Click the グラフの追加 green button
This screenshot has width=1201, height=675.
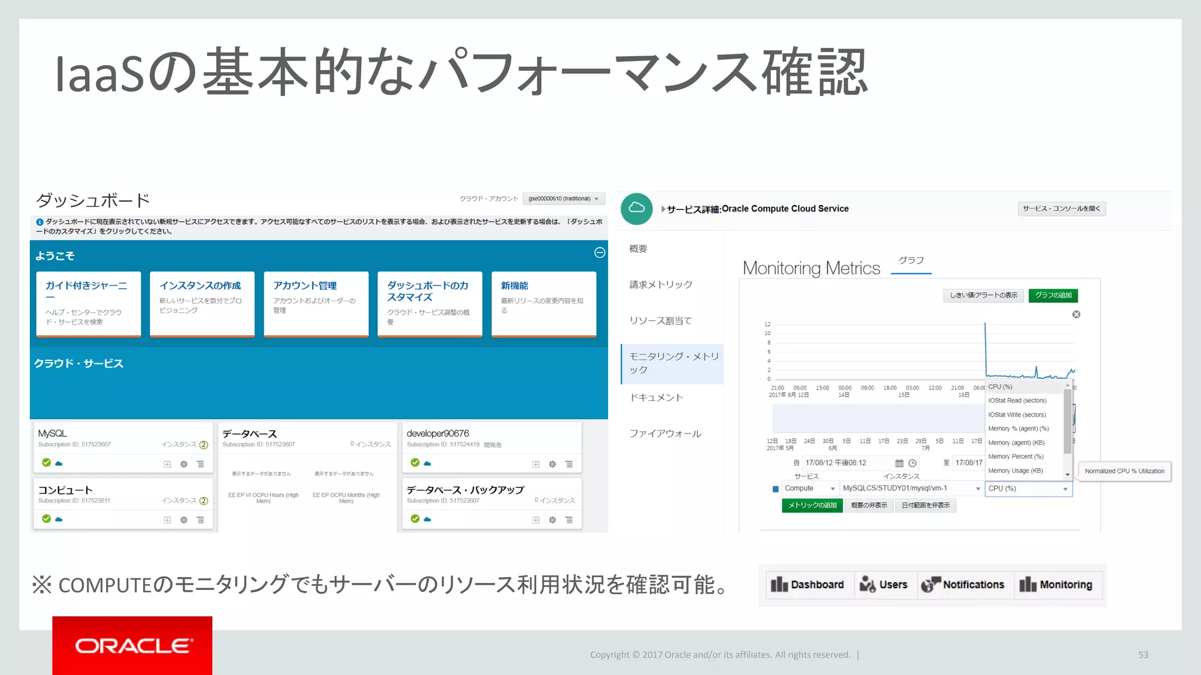coord(1053,295)
